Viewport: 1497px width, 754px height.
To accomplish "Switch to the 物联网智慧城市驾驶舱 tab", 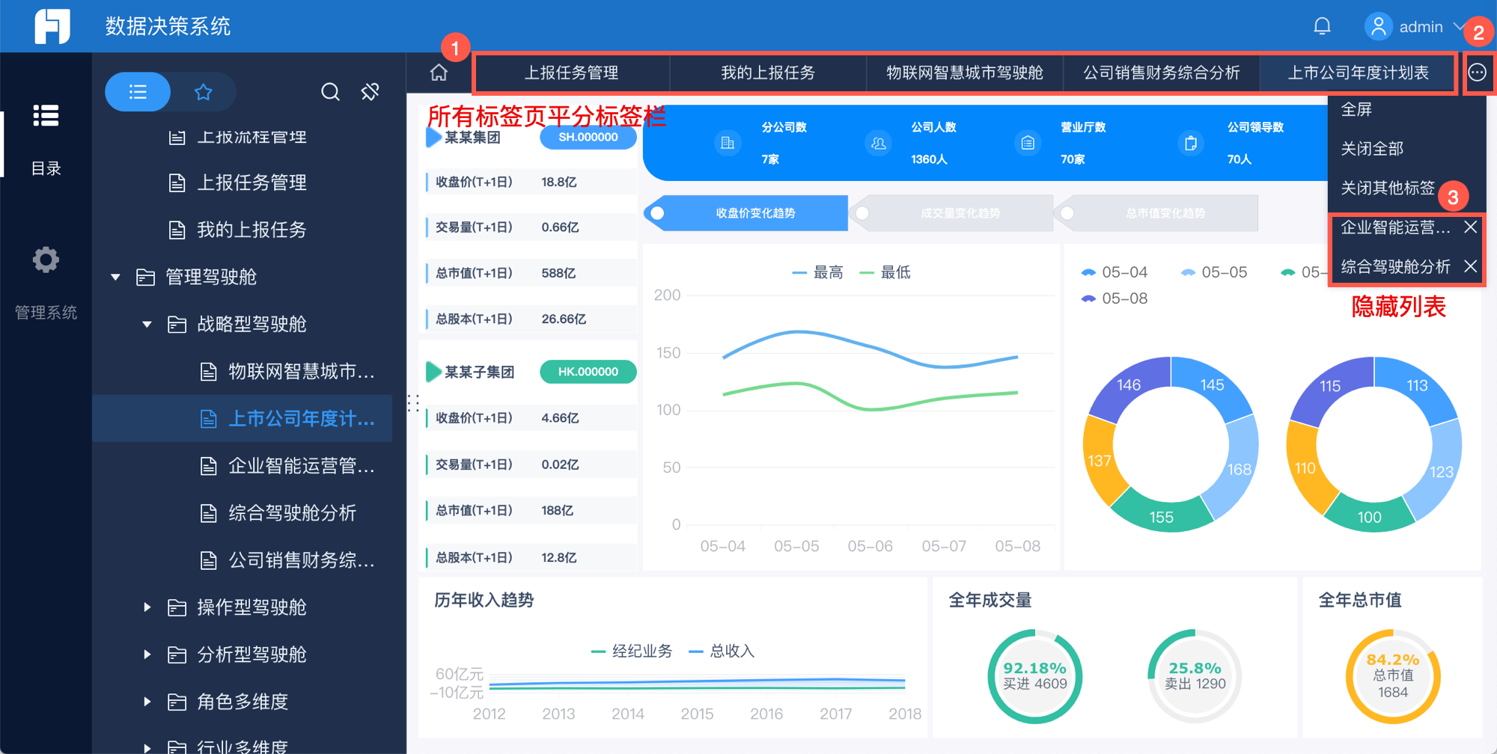I will pos(965,73).
